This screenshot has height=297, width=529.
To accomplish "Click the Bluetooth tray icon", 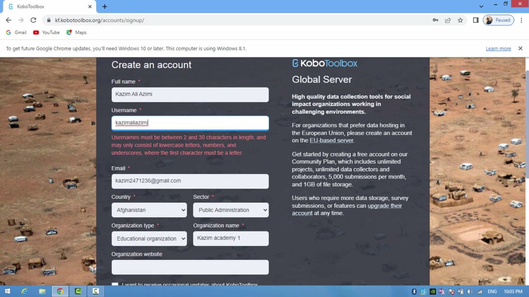I will coord(414,292).
